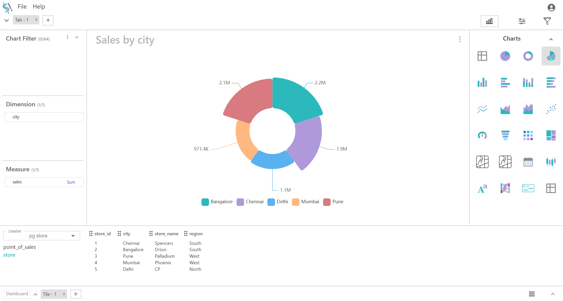
Task: Click the Bangalore legend color swatch
Action: click(x=205, y=202)
